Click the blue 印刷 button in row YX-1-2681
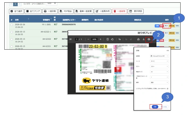Viewport: 190px width, 115px height. [x=157, y=26]
